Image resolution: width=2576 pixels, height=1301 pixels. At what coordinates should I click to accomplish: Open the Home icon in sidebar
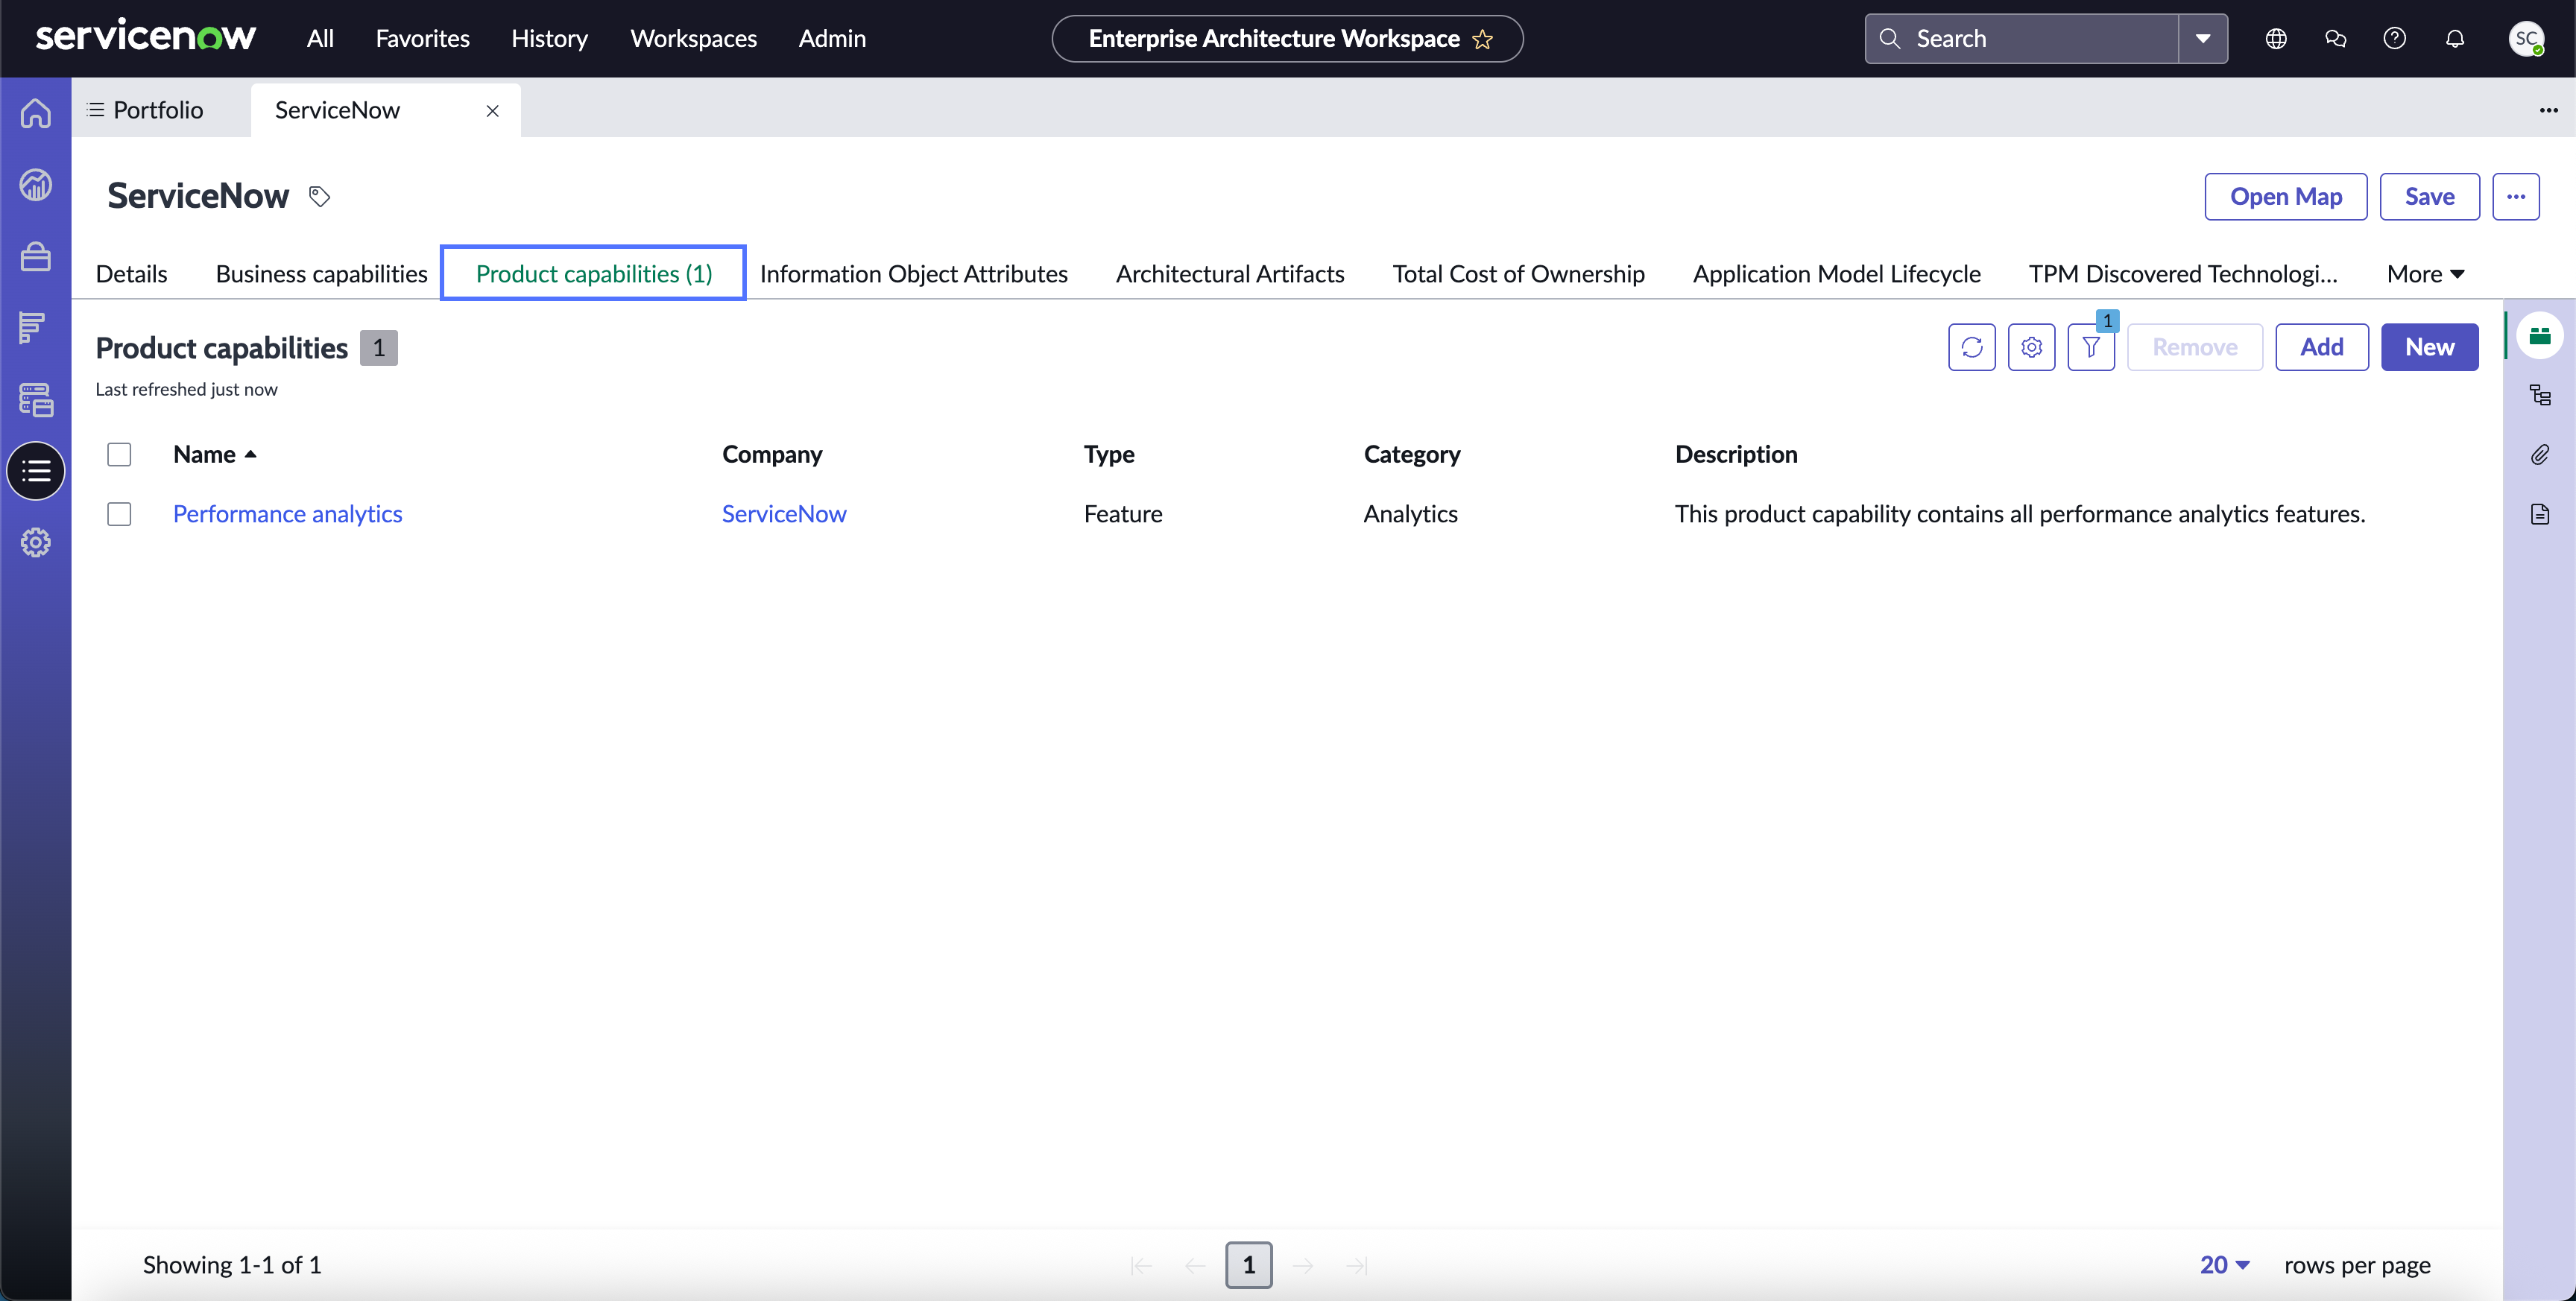click(36, 113)
